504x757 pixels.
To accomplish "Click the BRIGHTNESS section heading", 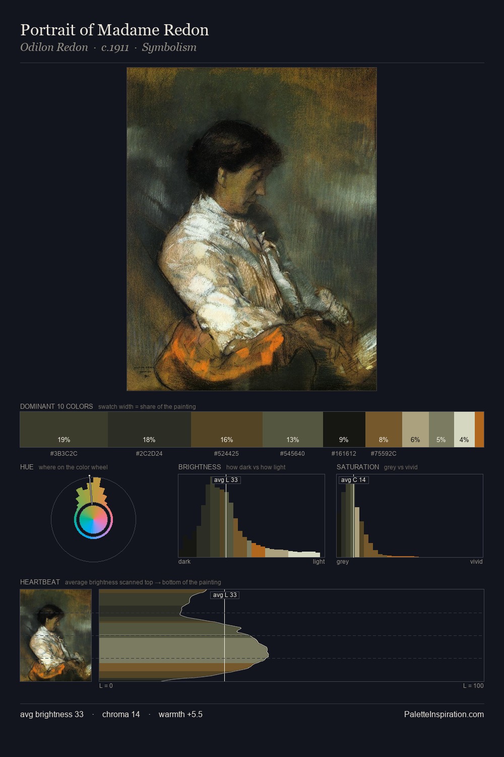I will pyautogui.click(x=200, y=467).
